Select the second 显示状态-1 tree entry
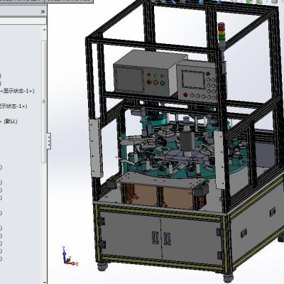 click(13, 106)
